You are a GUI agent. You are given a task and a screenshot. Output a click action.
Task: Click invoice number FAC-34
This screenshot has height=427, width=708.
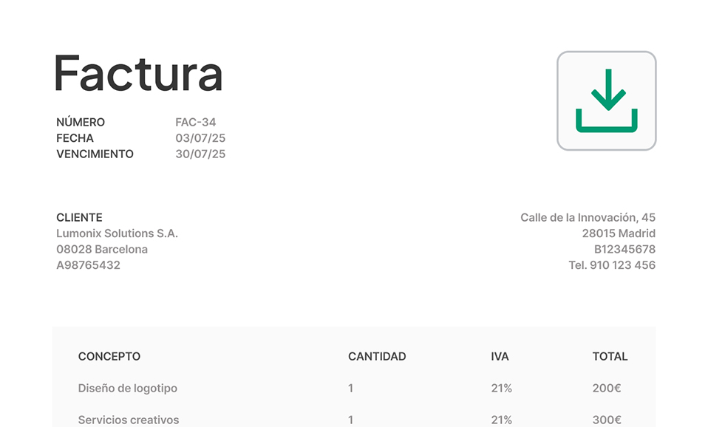tap(196, 123)
